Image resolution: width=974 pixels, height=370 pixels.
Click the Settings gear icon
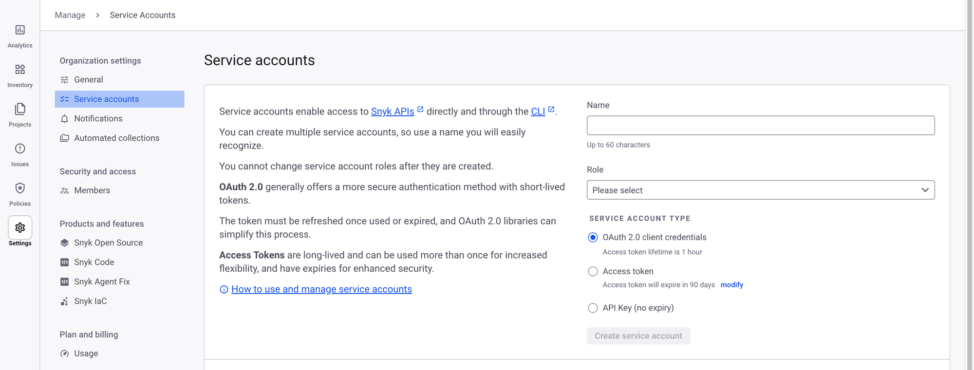(x=20, y=227)
